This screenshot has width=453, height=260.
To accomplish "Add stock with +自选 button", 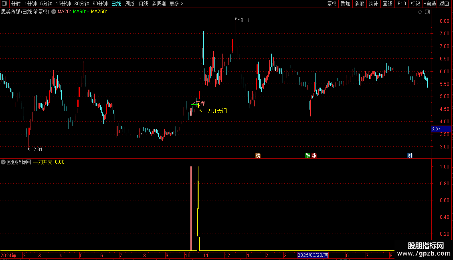I will pyautogui.click(x=430, y=4).
